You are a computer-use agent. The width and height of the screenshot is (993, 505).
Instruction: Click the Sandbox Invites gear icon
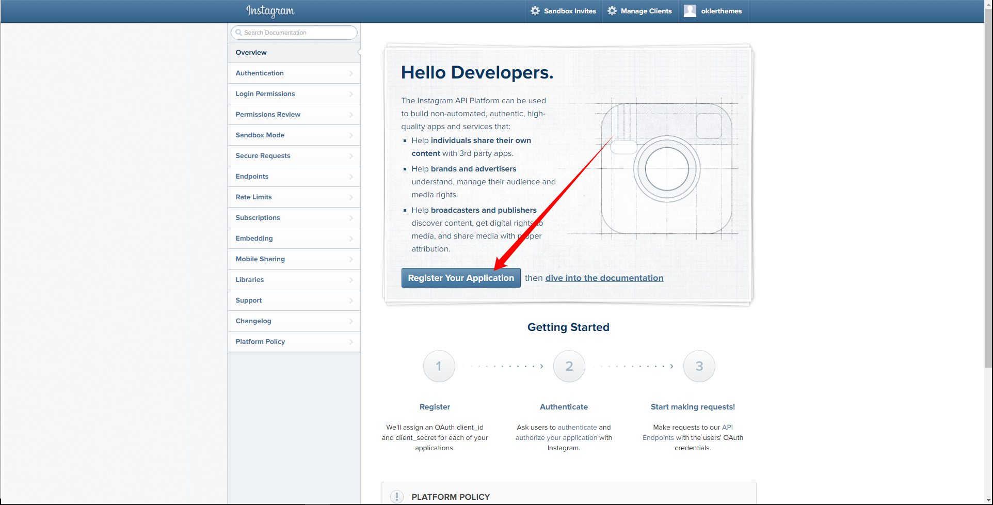pos(535,11)
